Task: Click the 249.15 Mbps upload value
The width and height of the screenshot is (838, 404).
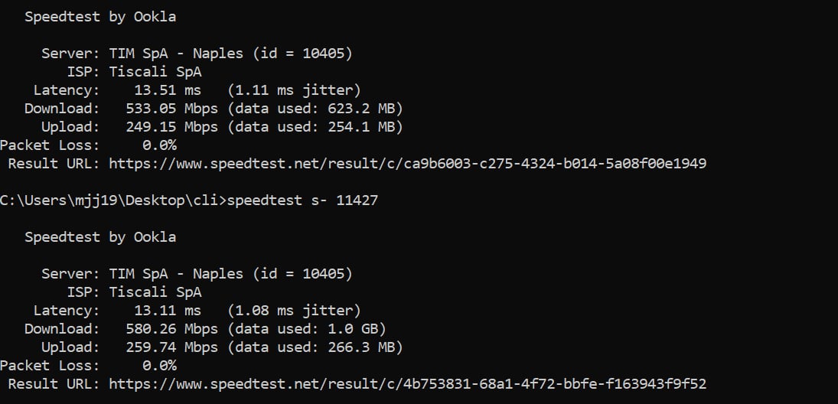Action: click(x=171, y=127)
